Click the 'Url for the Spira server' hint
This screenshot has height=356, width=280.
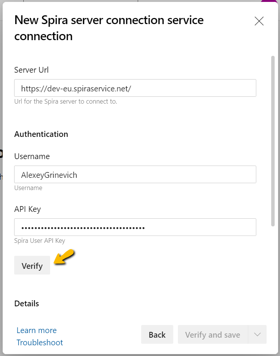click(x=66, y=101)
